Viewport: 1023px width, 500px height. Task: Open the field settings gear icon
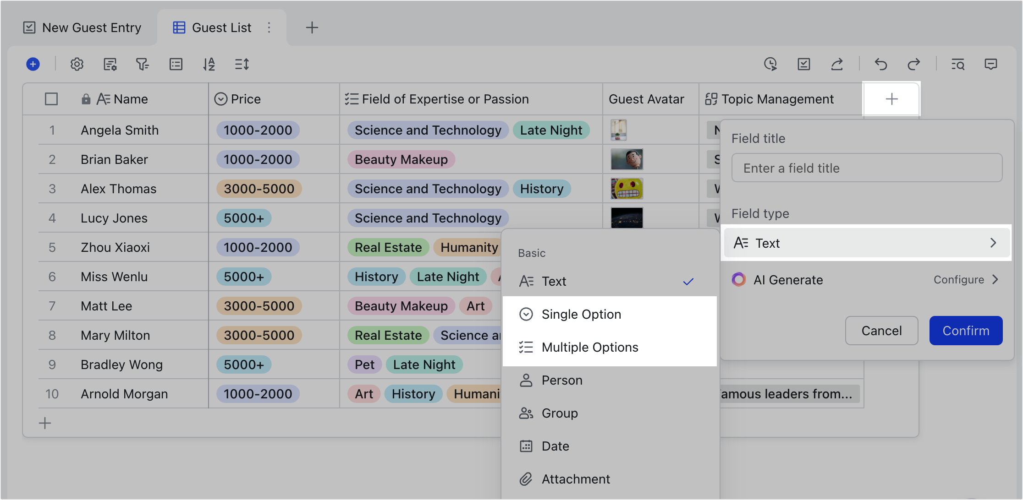pos(77,64)
